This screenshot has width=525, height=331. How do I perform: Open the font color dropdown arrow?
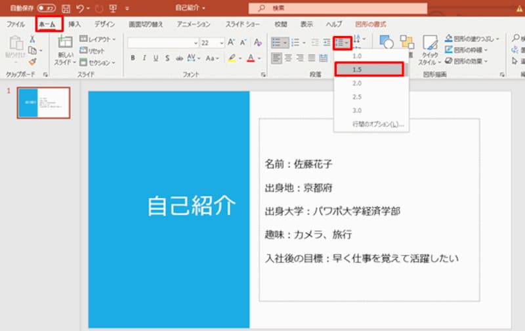coord(259,58)
